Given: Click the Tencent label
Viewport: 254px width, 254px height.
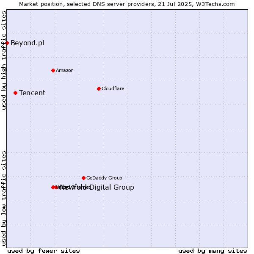Looking at the screenshot, I should (32, 93).
